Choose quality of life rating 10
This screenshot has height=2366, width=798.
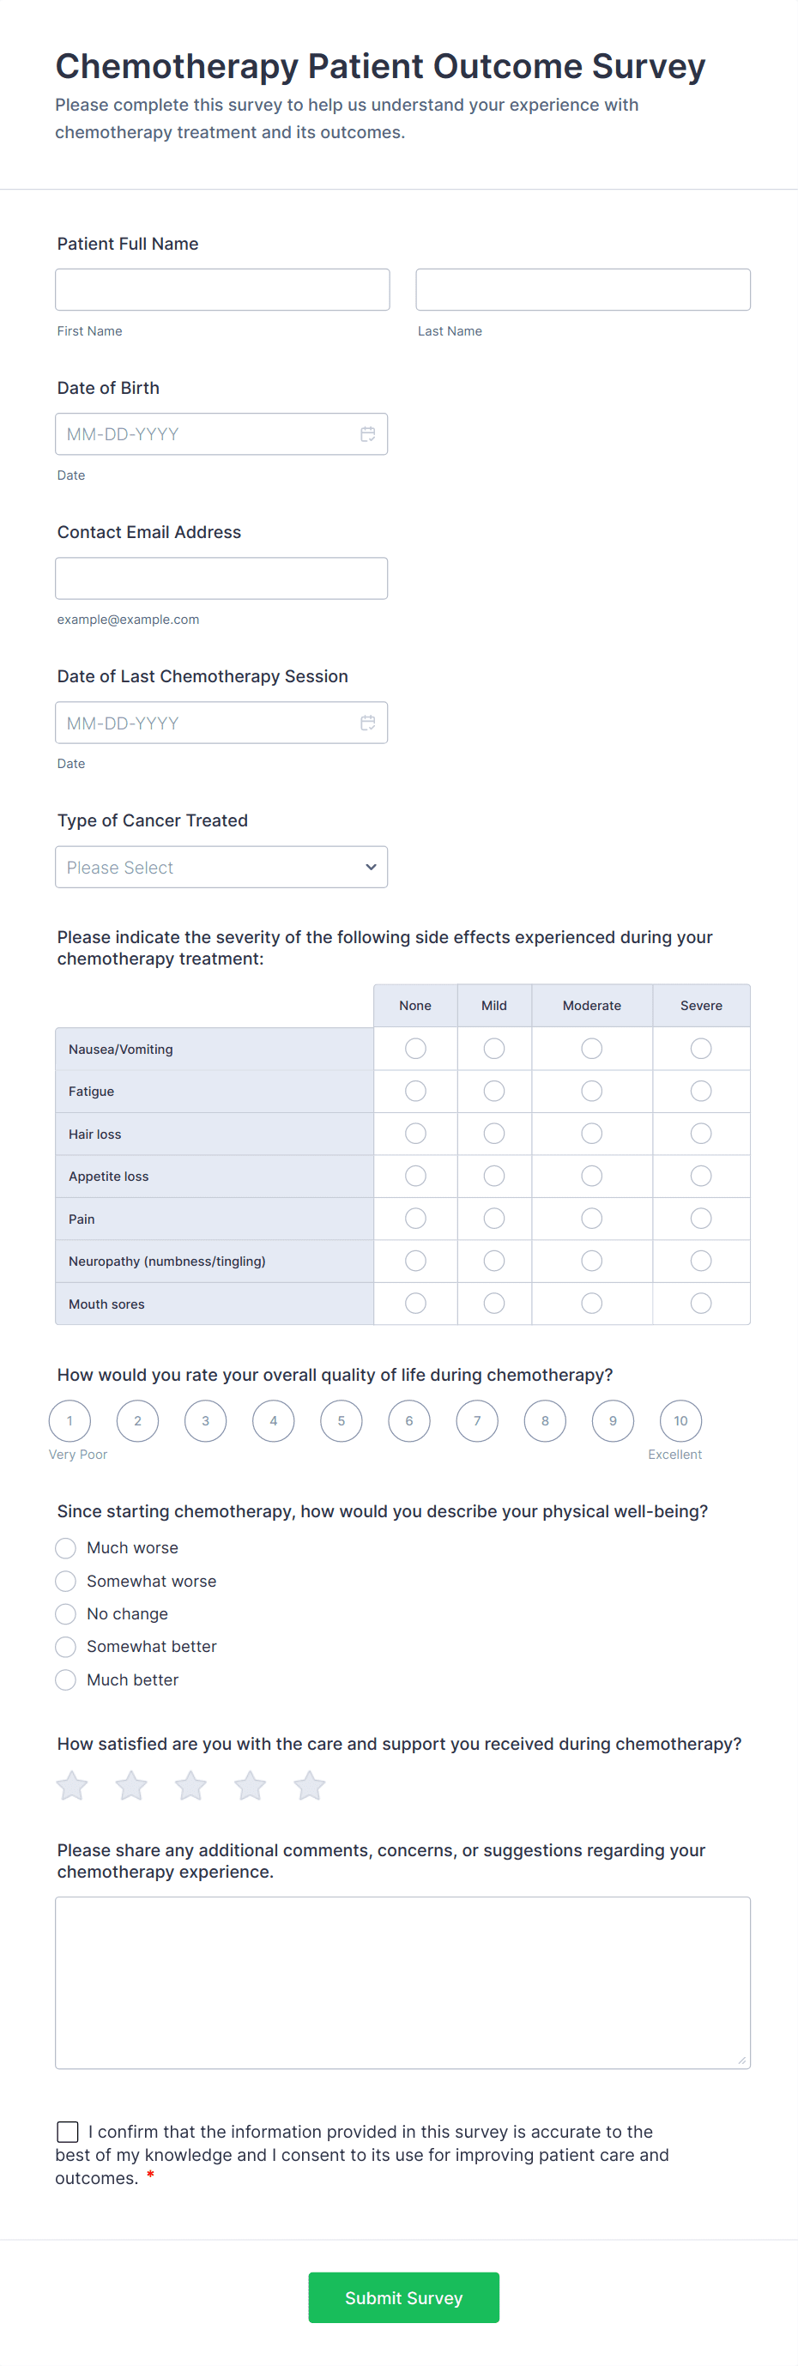click(x=680, y=1421)
